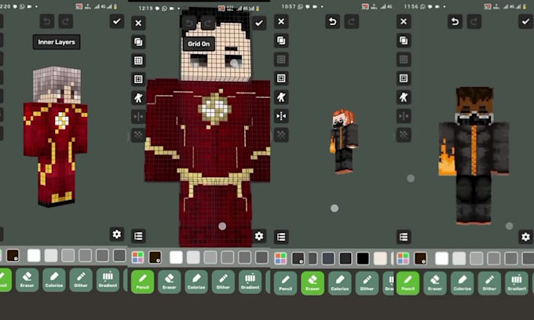
Task: Pick black swatch in the 10:57 screen
Action: pyautogui.click(x=363, y=259)
